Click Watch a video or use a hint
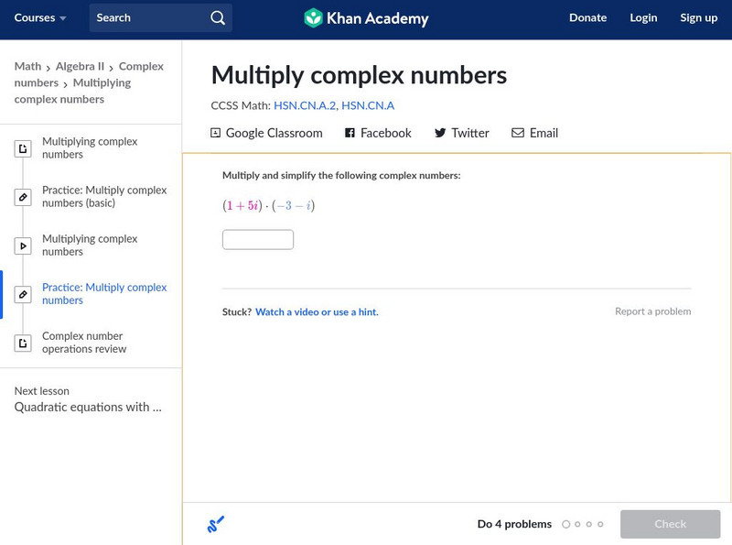Screen dimensions: 732x545 point(317,312)
